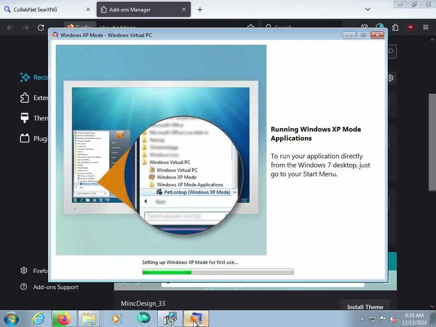This screenshot has height=327, width=436.
Task: Click the MiincDesign_33 theme name
Action: [143, 303]
